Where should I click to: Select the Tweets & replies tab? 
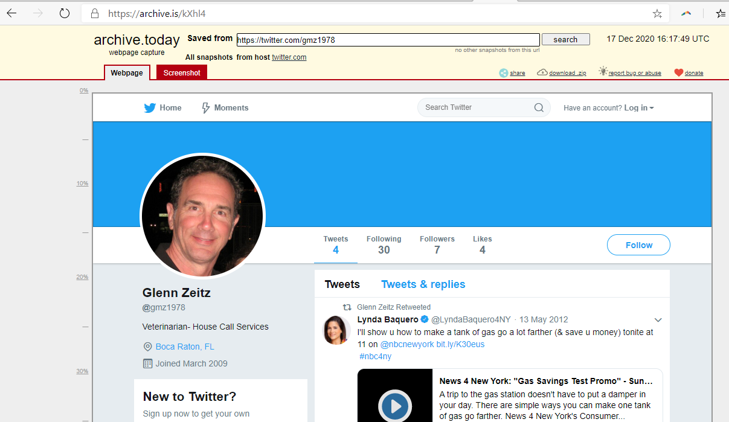coord(423,284)
